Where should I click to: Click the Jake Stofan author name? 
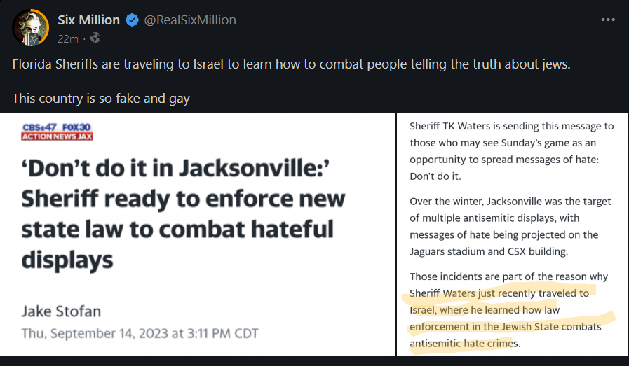point(61,311)
